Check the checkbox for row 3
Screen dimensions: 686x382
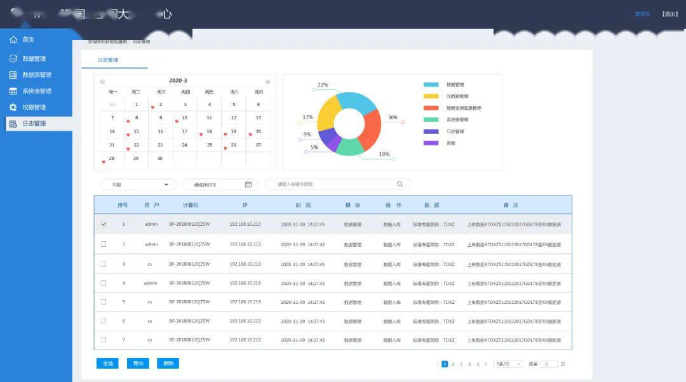coord(104,263)
